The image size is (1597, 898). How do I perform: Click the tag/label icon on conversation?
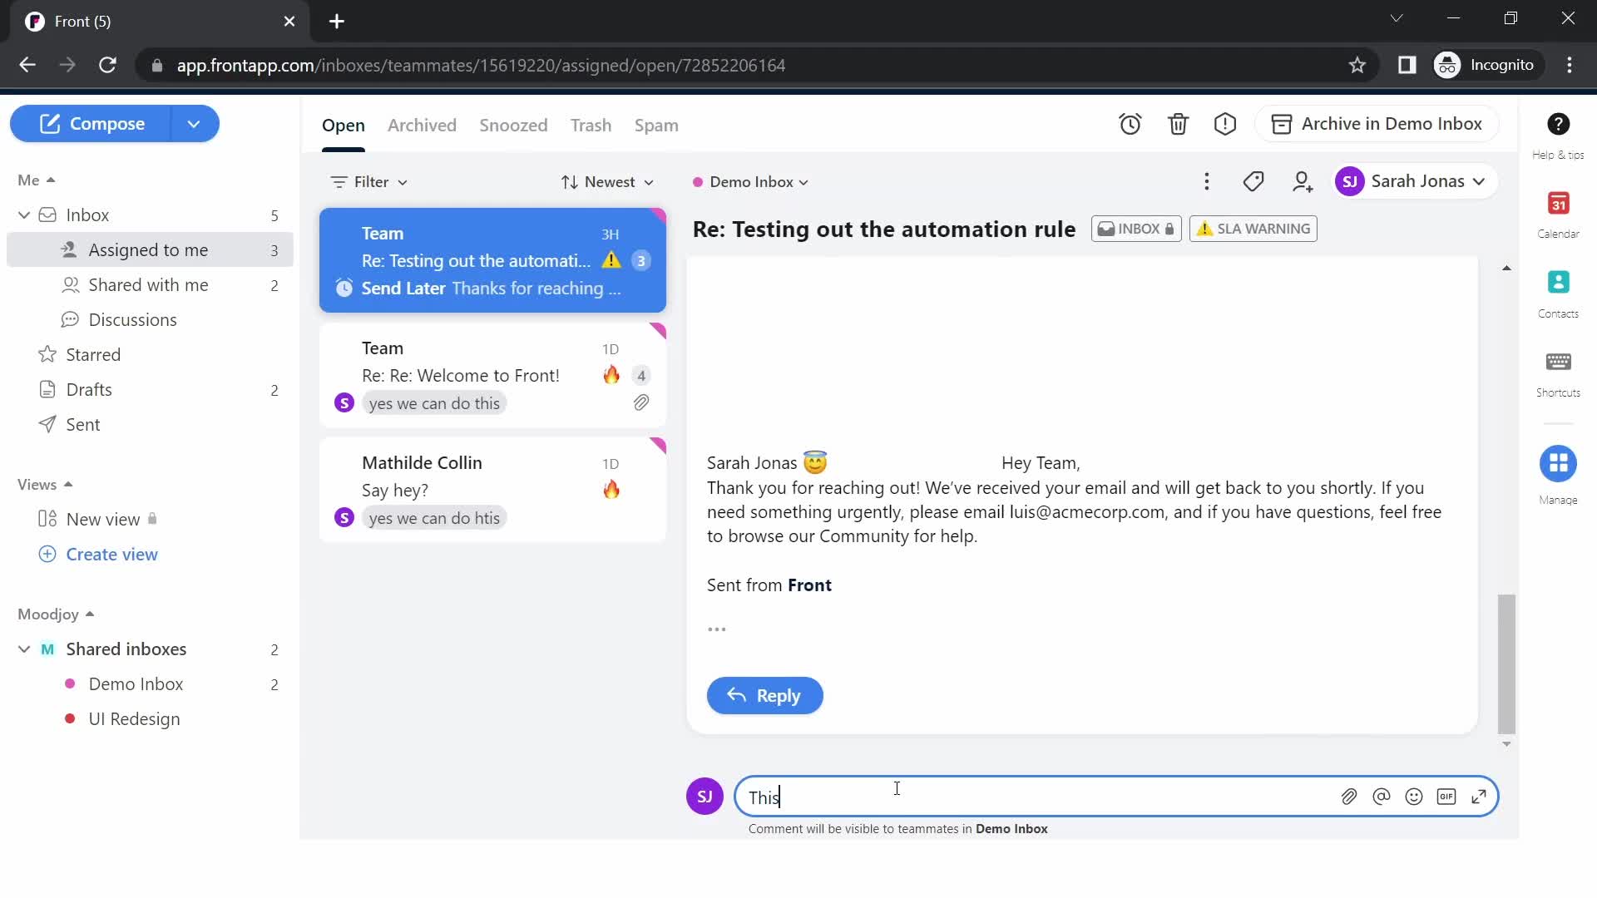click(x=1253, y=181)
